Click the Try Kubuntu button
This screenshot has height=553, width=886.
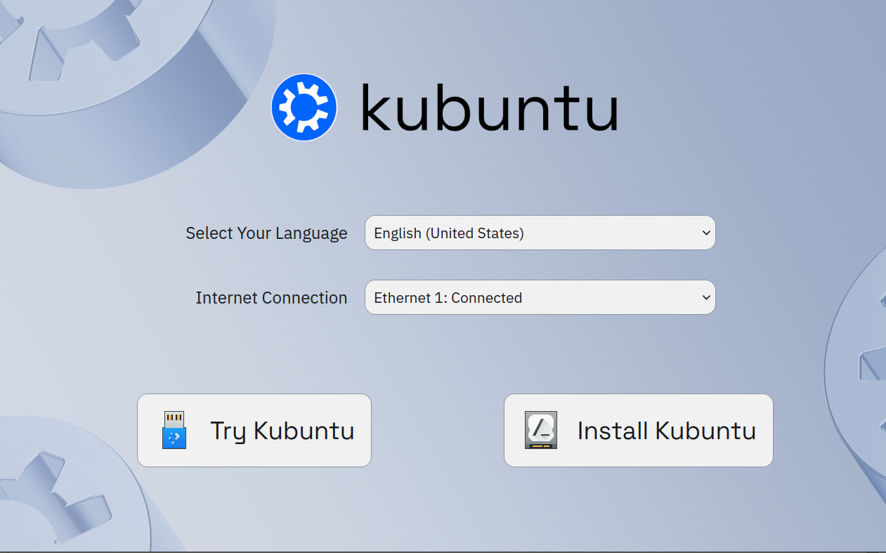click(254, 430)
